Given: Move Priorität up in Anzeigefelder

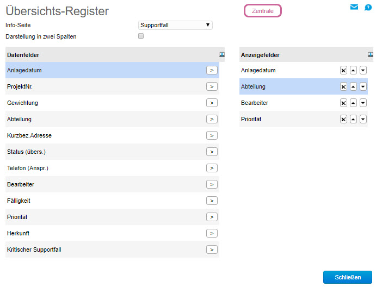Looking at the screenshot, I should (353, 119).
